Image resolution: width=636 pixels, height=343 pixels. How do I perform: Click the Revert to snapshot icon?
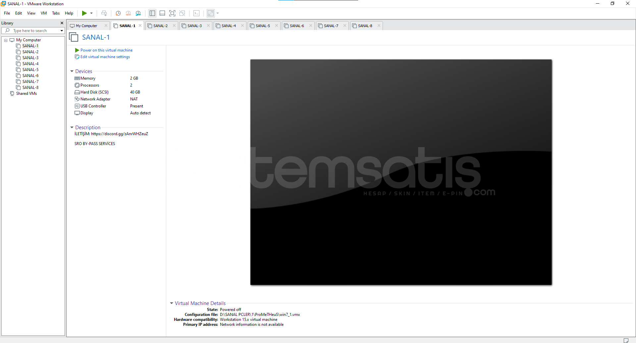[x=128, y=13]
